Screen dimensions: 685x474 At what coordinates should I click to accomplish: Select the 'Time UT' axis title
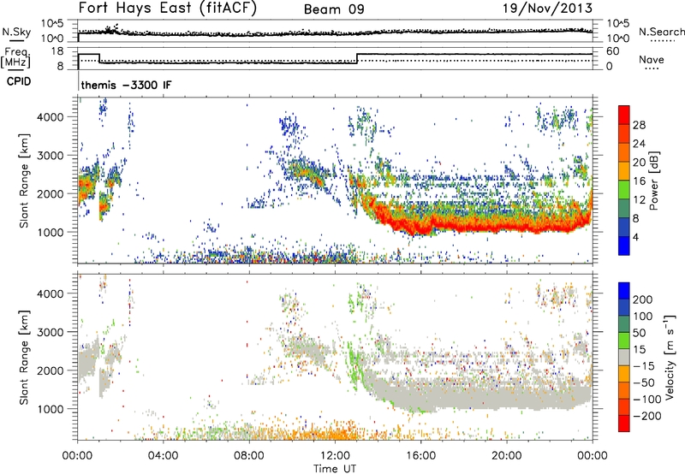click(x=335, y=469)
